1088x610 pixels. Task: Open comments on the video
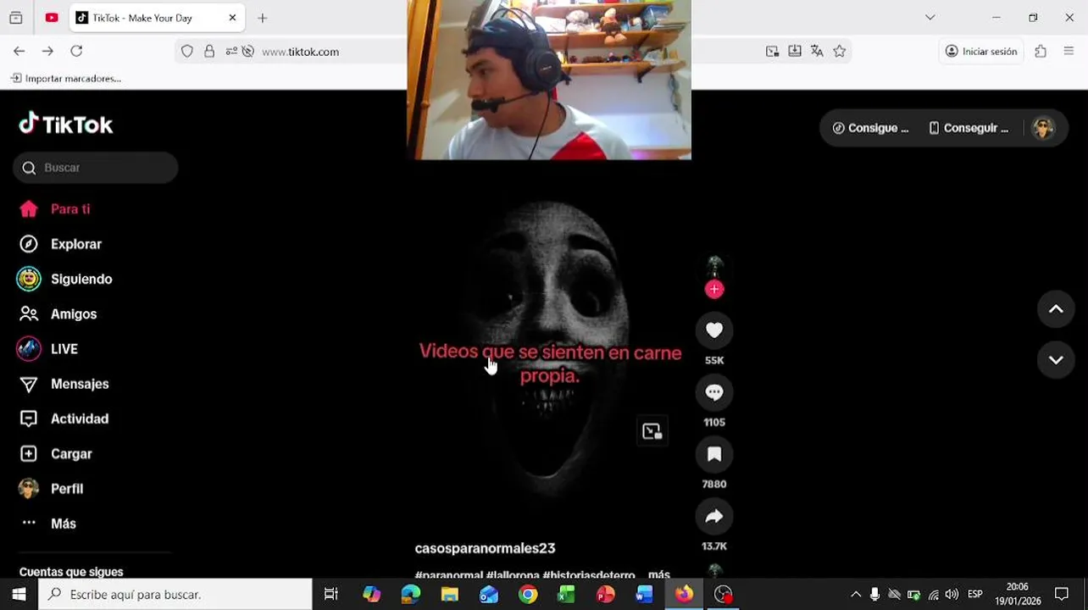pyautogui.click(x=714, y=392)
